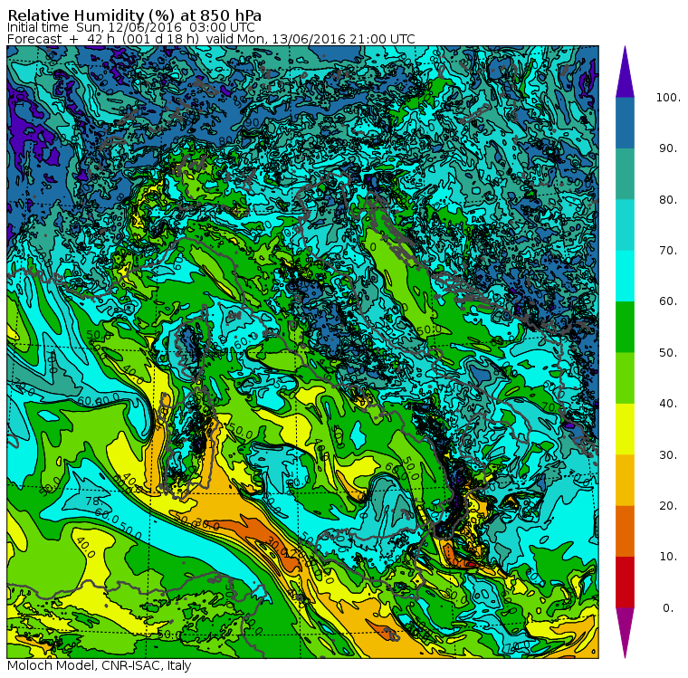Click the dark green 50-60 legend swatch
Viewport: 688px width, 678px height.
(625, 327)
